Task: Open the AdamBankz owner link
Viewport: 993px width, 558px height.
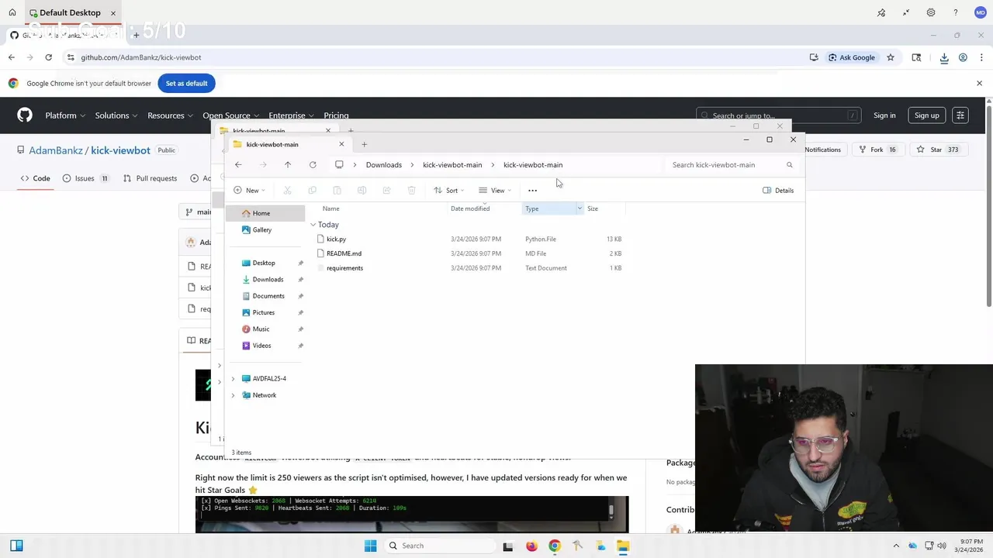Action: click(x=56, y=150)
